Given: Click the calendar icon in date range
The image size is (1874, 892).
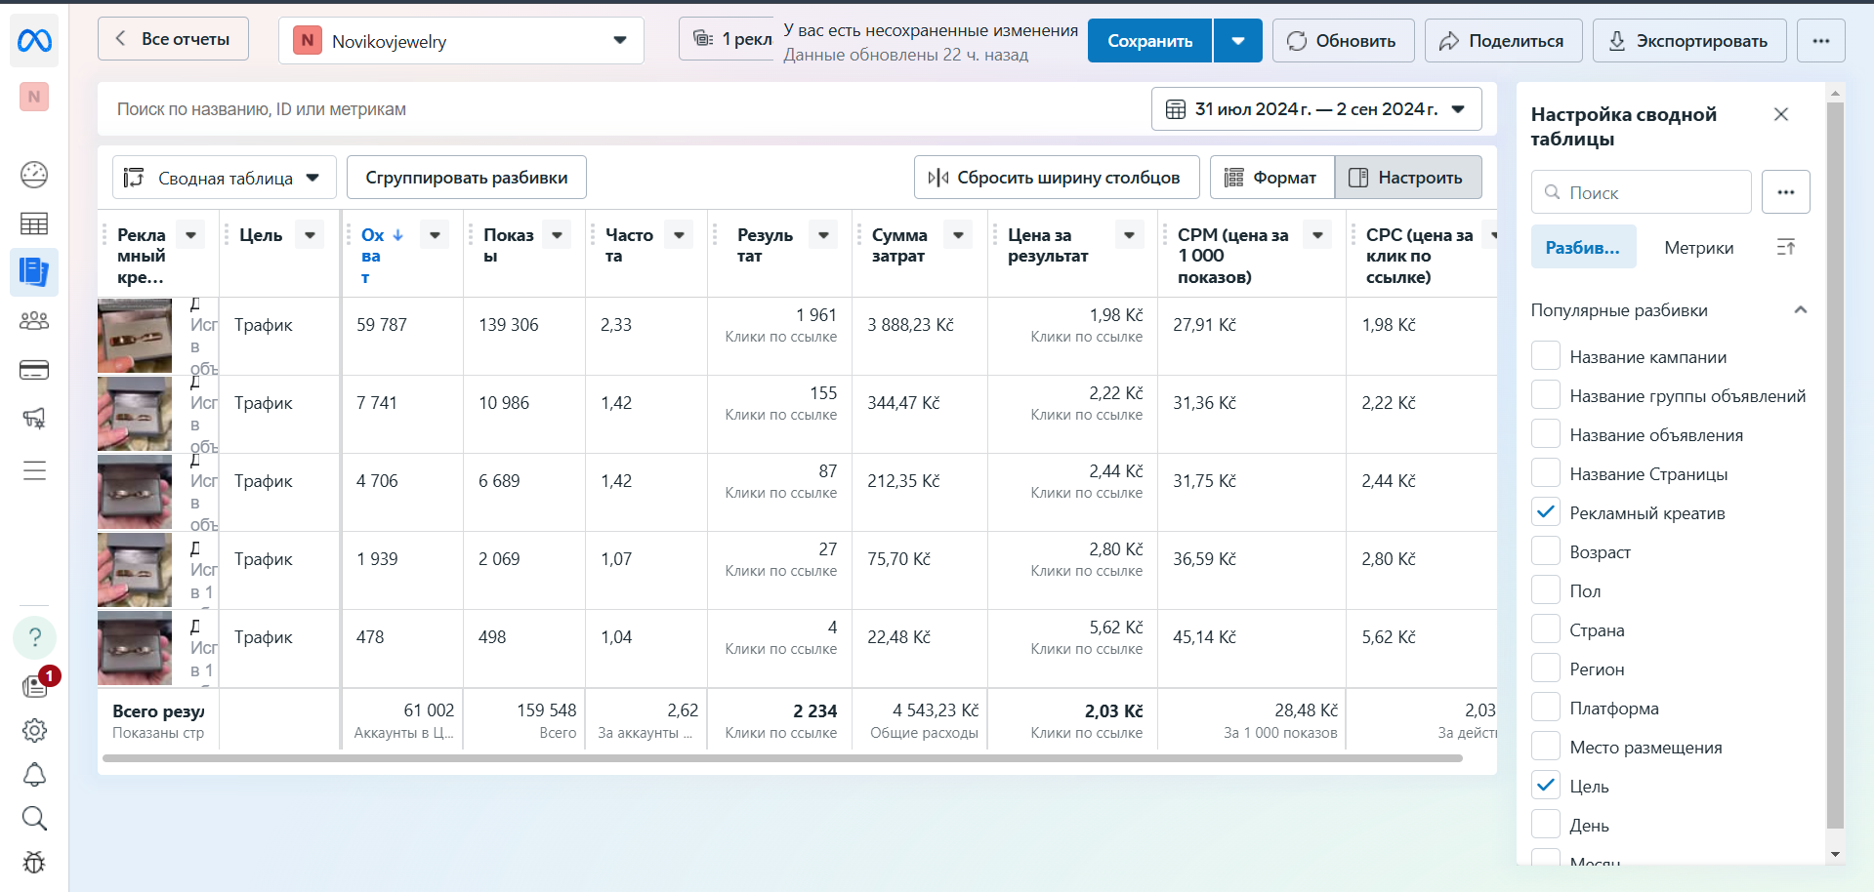Looking at the screenshot, I should point(1176,109).
